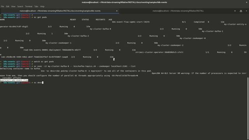Close the terminal window
Screen dimensions: 249x140
247,2
